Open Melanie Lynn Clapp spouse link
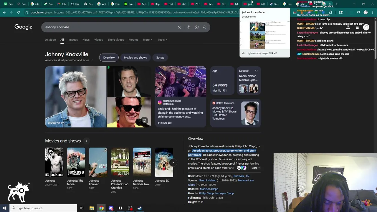377x212 pixels. click(x=221, y=183)
